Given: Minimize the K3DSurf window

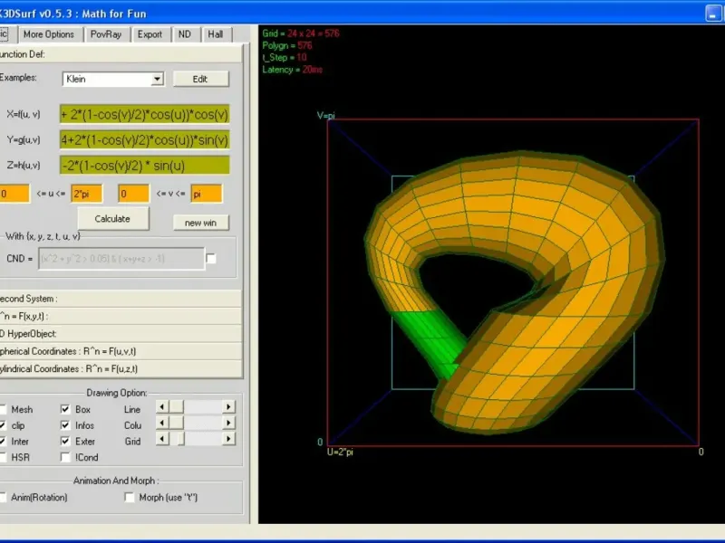Looking at the screenshot, I should (x=713, y=13).
